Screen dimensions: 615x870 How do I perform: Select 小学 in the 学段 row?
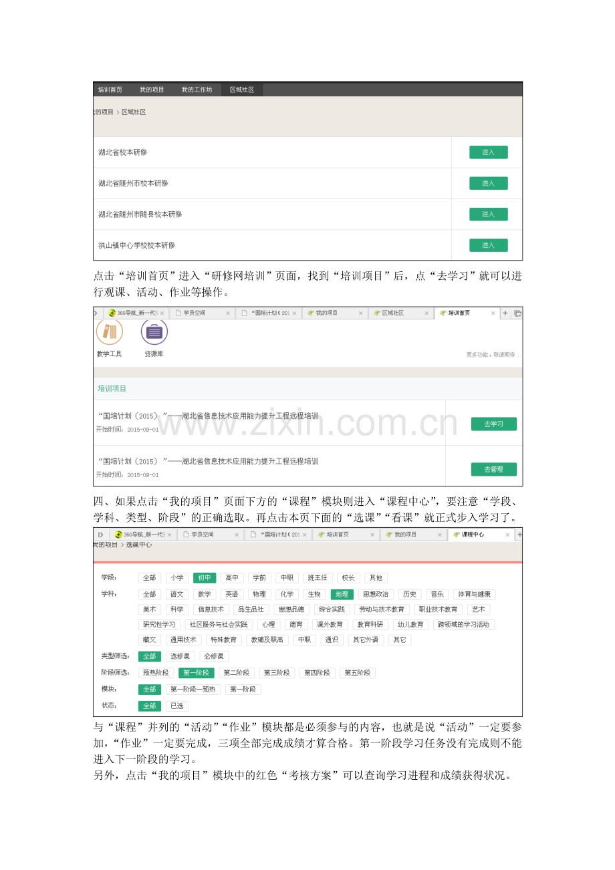[176, 578]
